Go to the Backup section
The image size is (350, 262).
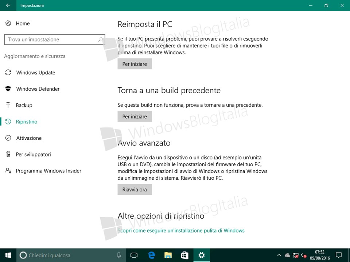pos(24,106)
